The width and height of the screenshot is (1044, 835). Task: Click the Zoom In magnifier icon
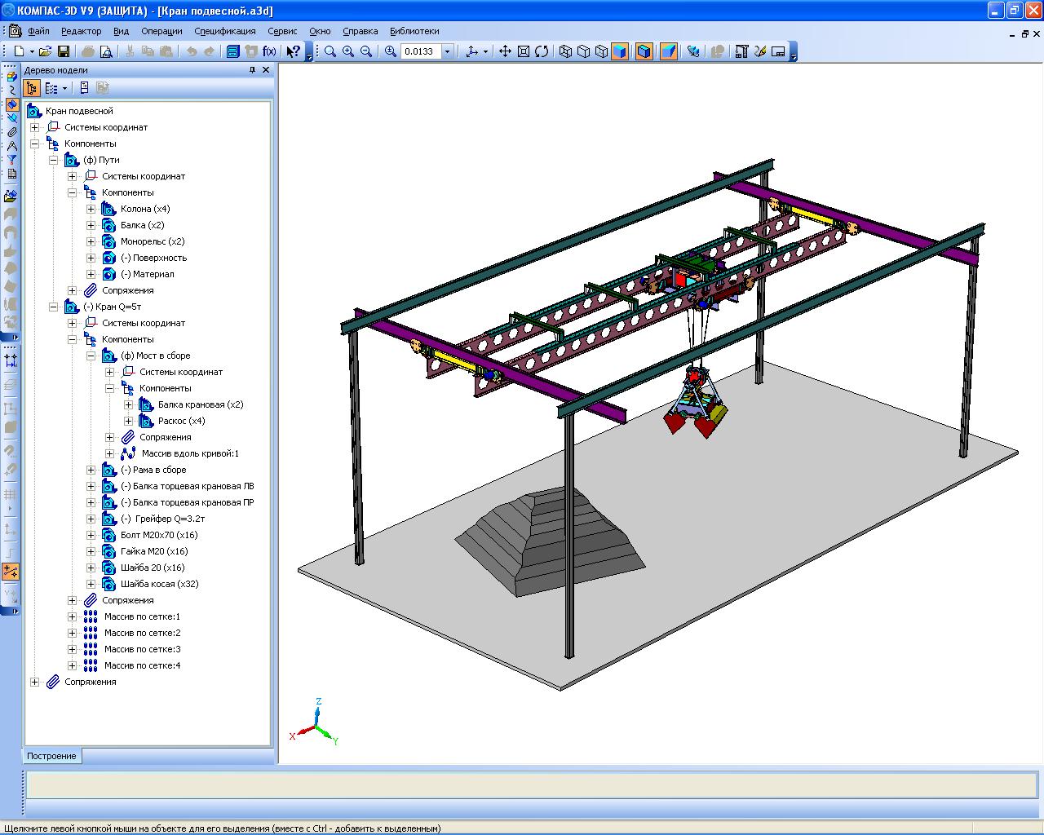pyautogui.click(x=348, y=51)
